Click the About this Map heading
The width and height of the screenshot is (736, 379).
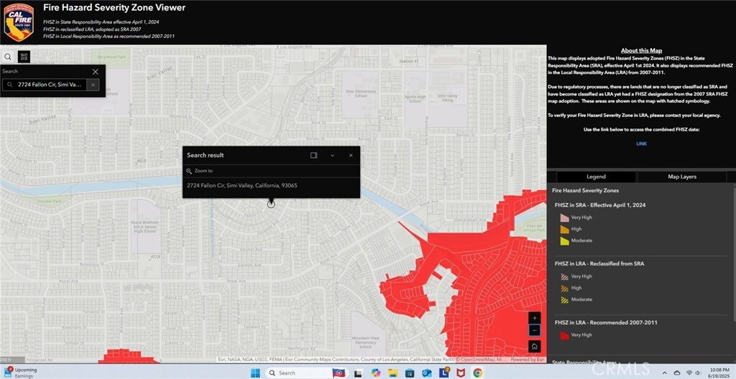(641, 51)
